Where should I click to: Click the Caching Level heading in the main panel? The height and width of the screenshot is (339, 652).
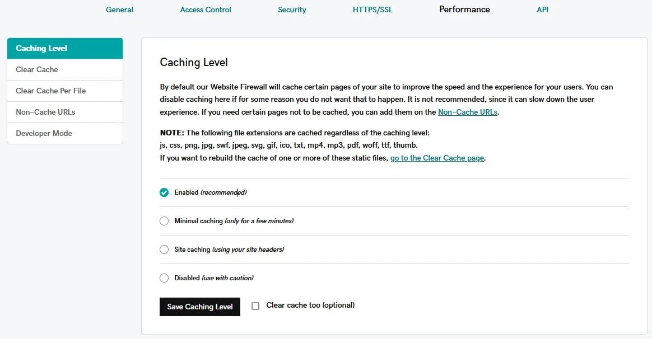click(x=194, y=63)
